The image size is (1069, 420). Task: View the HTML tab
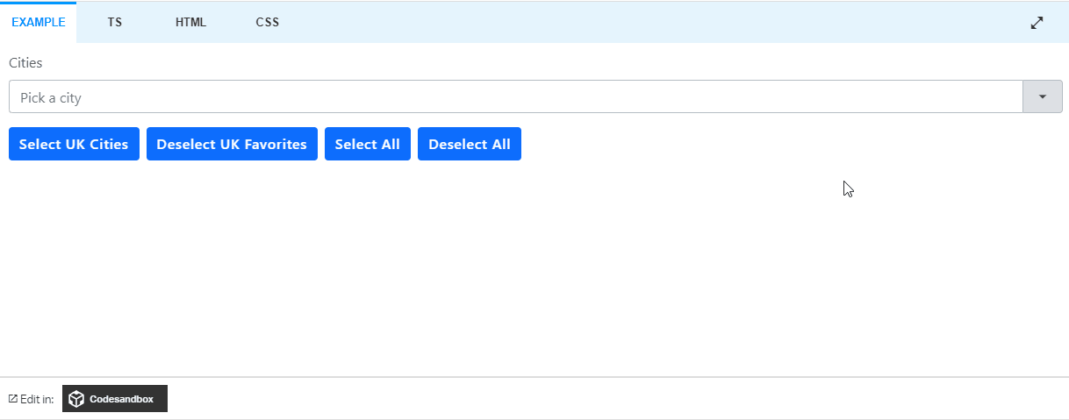[x=190, y=23]
